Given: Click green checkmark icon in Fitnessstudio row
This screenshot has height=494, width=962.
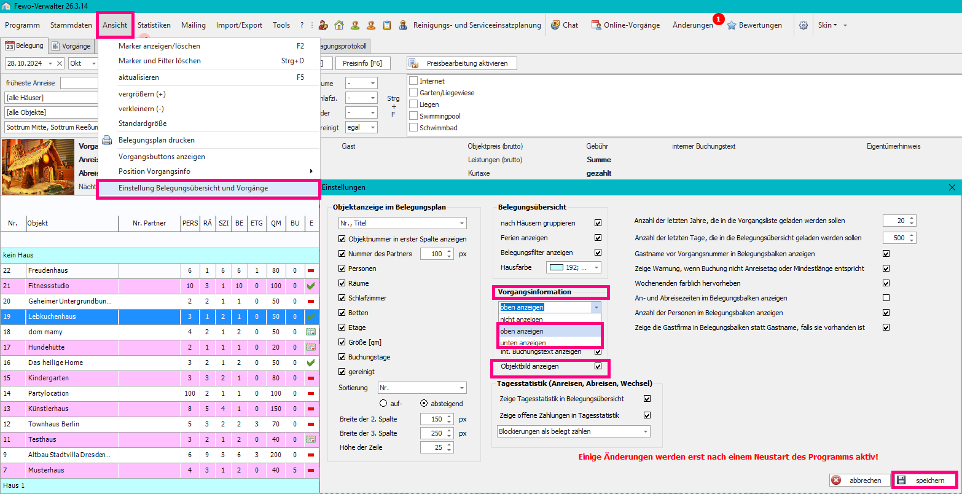Looking at the screenshot, I should point(311,286).
